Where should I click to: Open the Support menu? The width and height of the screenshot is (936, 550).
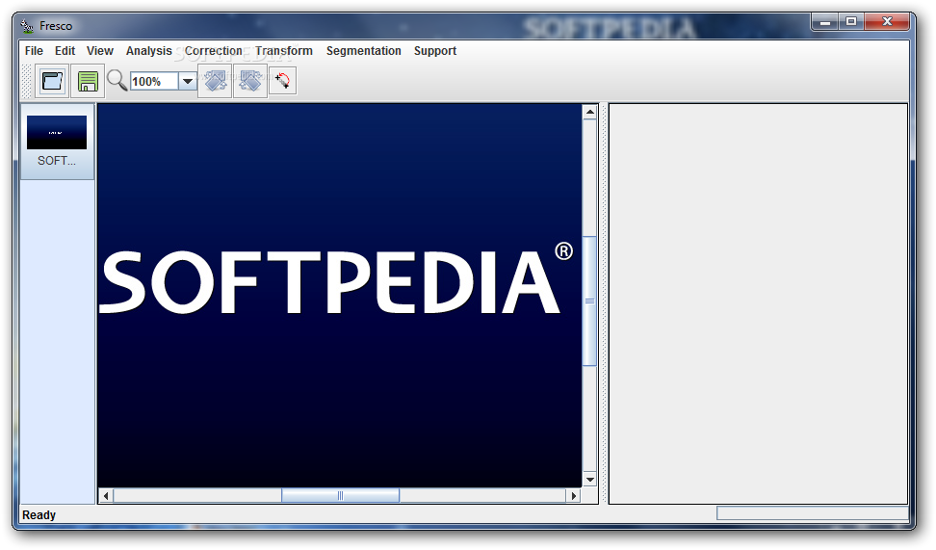(x=435, y=51)
